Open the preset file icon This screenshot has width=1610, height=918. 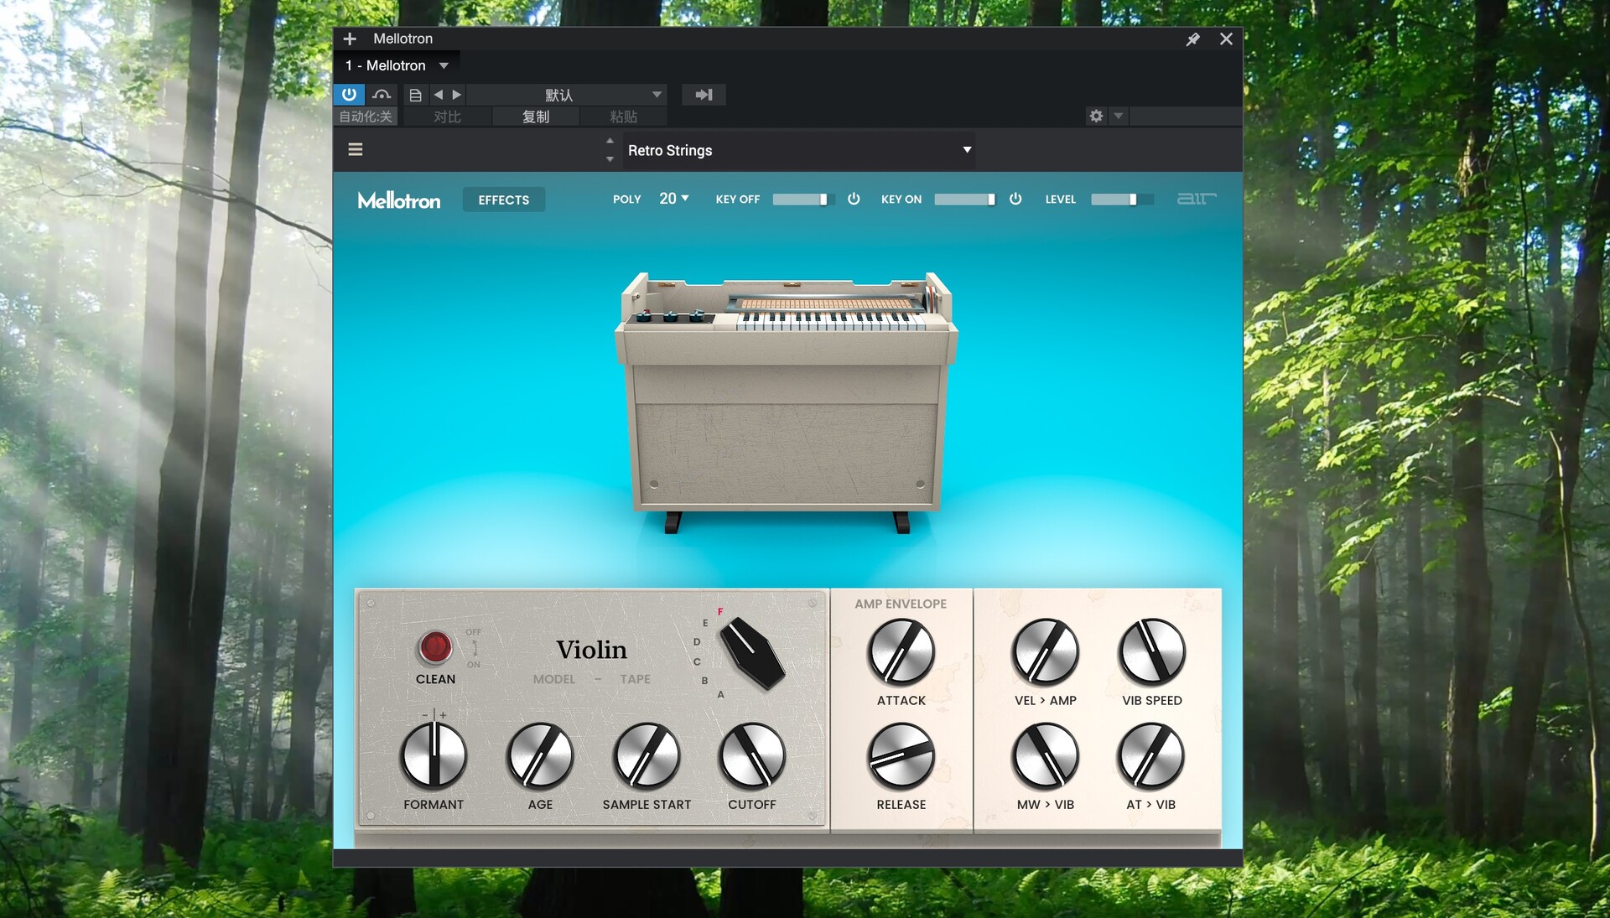pos(414,95)
